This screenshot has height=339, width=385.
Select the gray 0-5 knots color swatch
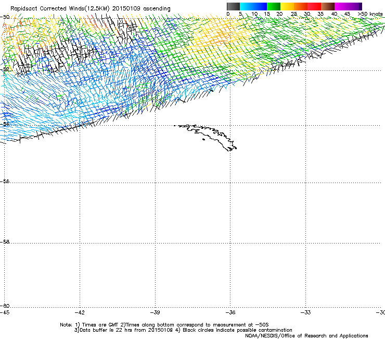click(233, 6)
